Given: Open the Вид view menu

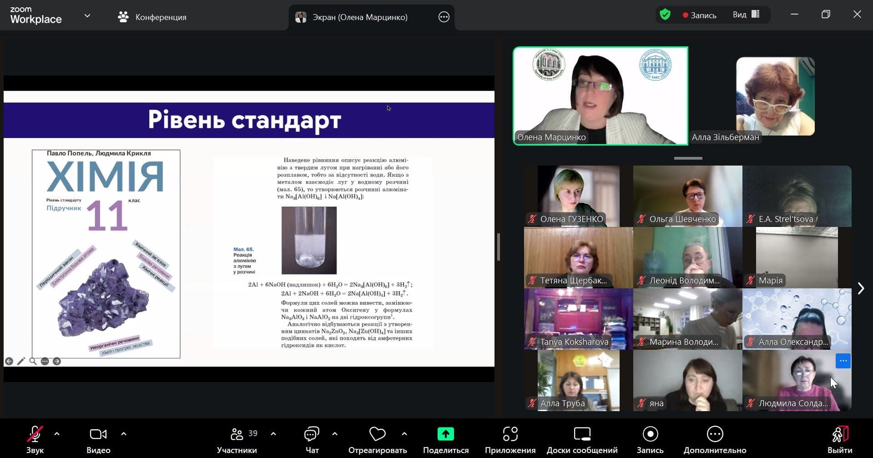Looking at the screenshot, I should (746, 15).
